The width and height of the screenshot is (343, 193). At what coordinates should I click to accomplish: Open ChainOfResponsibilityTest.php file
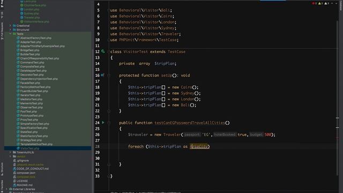coord(40,58)
